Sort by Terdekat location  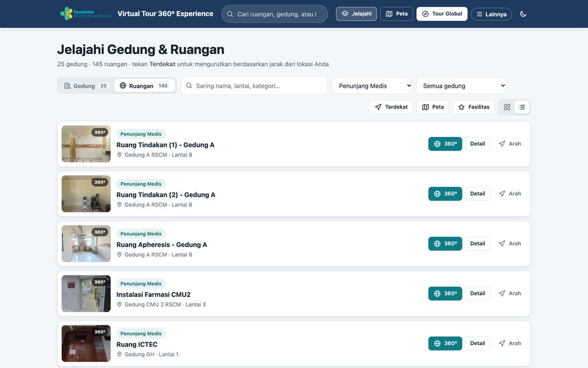(391, 107)
